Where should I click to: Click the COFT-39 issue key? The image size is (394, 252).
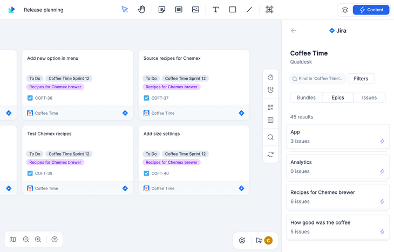point(44,173)
